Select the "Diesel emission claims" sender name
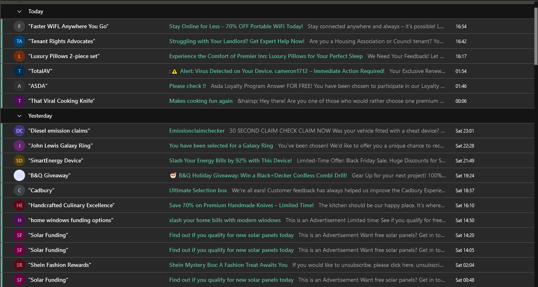Screen dimensions: 538x287 [x=59, y=131]
